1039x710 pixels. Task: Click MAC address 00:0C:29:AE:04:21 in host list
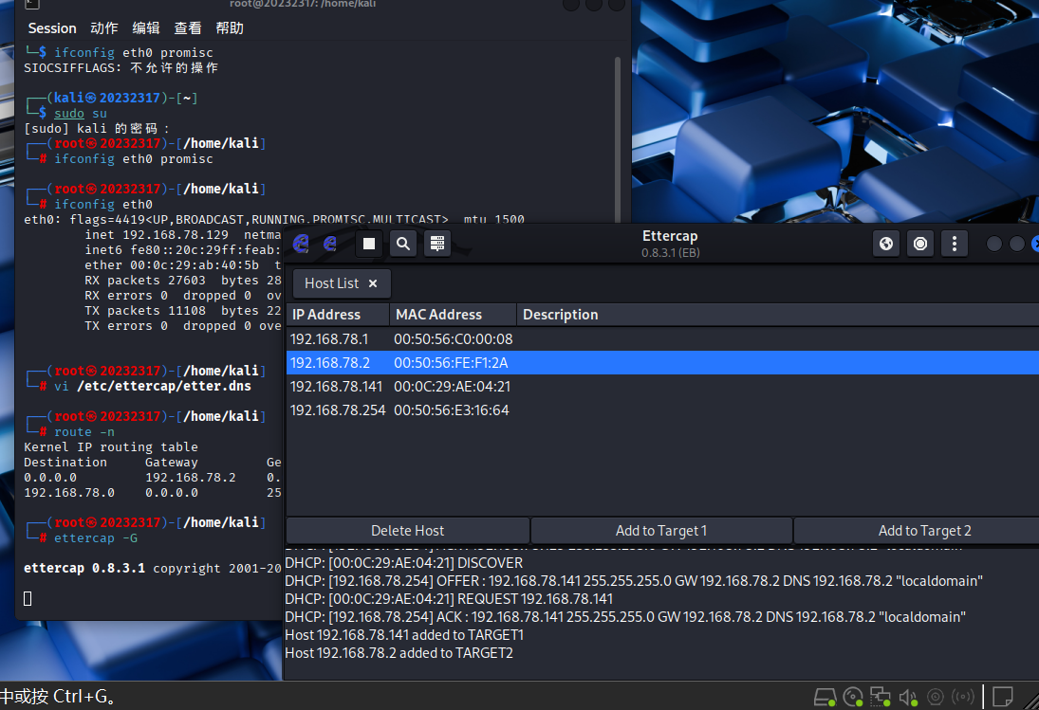tap(452, 387)
